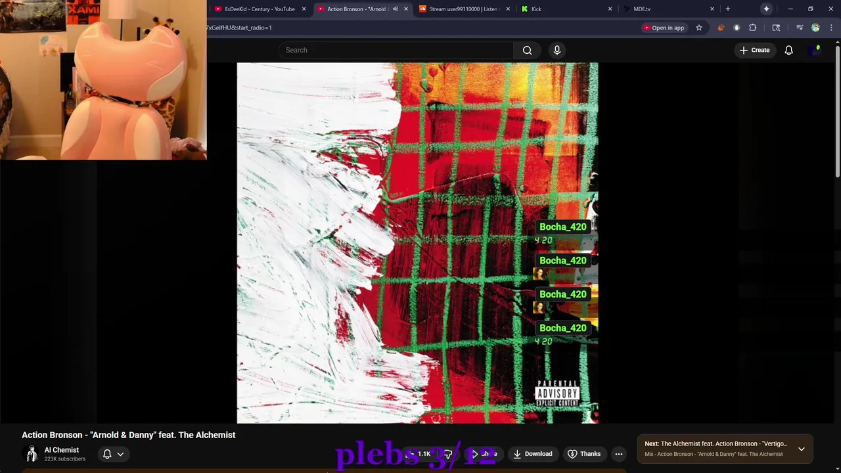Open Al Chemist channel avatar
The height and width of the screenshot is (473, 841).
coord(31,454)
